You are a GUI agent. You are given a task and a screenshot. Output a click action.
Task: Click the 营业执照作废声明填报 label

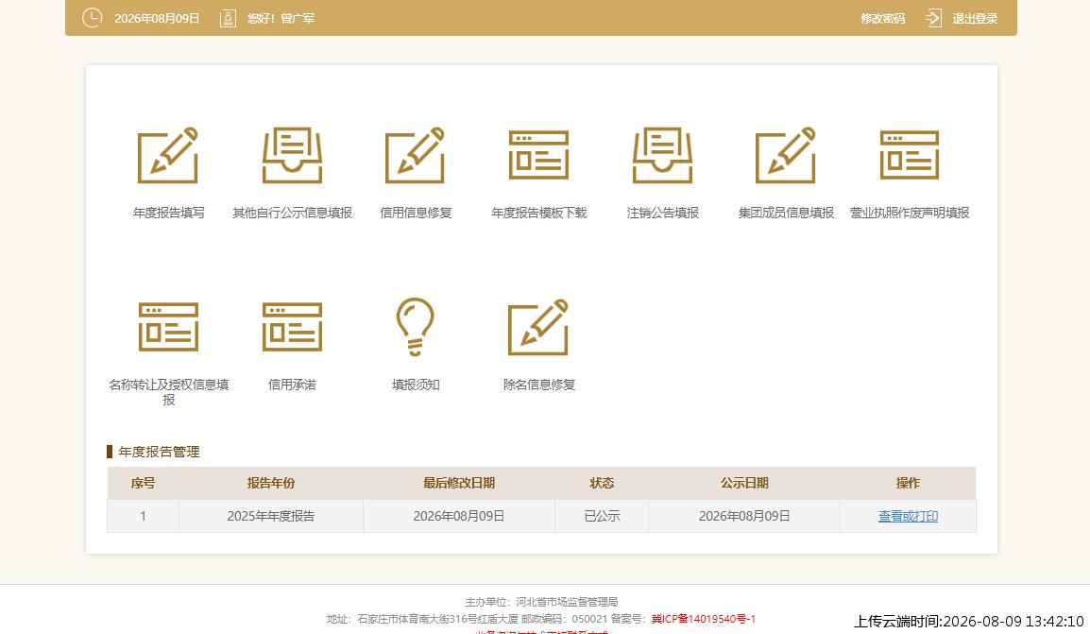pyautogui.click(x=910, y=213)
